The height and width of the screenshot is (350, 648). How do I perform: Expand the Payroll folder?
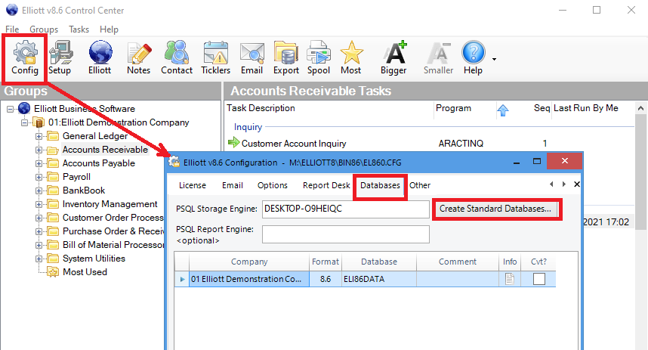pyautogui.click(x=39, y=177)
